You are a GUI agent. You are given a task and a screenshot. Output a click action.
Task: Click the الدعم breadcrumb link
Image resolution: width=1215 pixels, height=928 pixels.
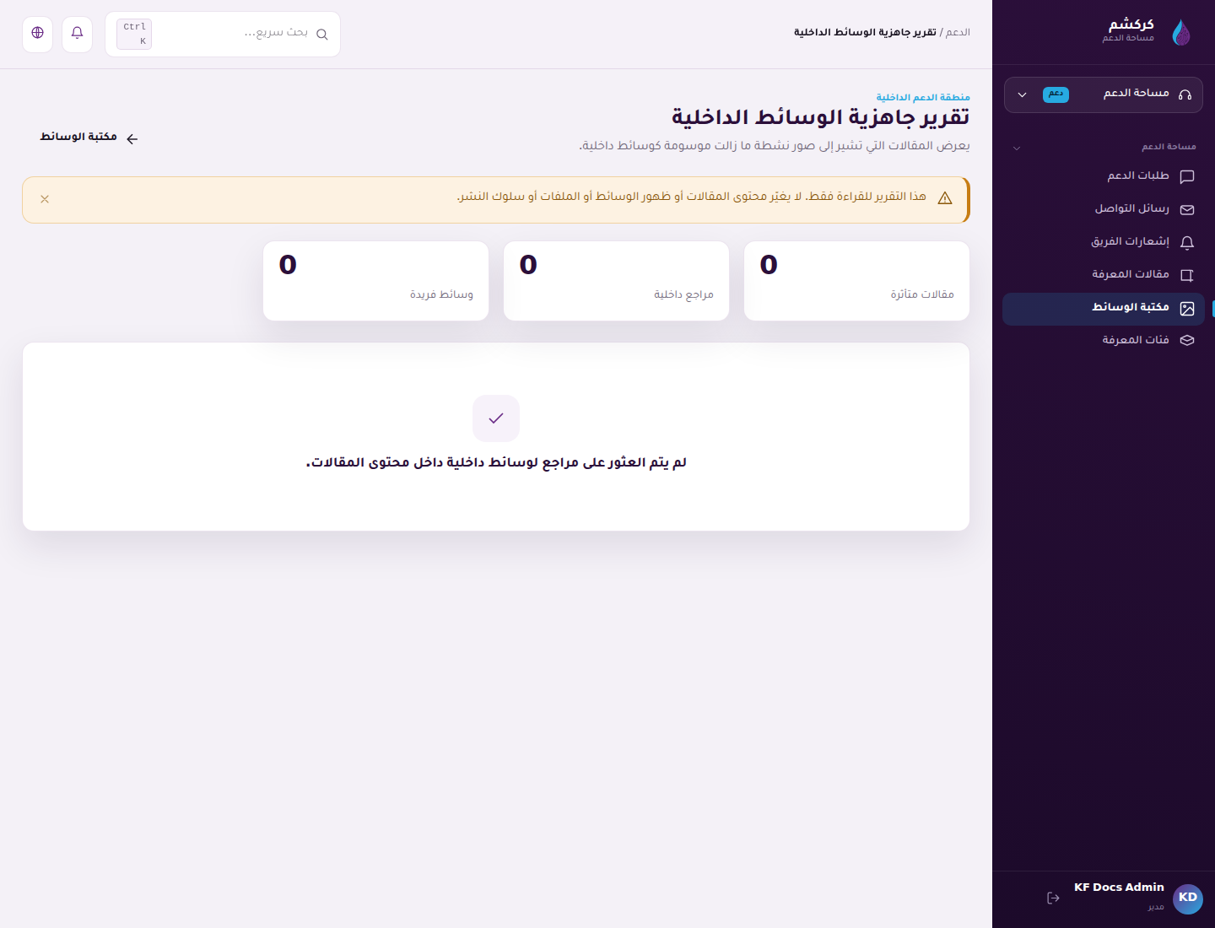[x=958, y=32]
